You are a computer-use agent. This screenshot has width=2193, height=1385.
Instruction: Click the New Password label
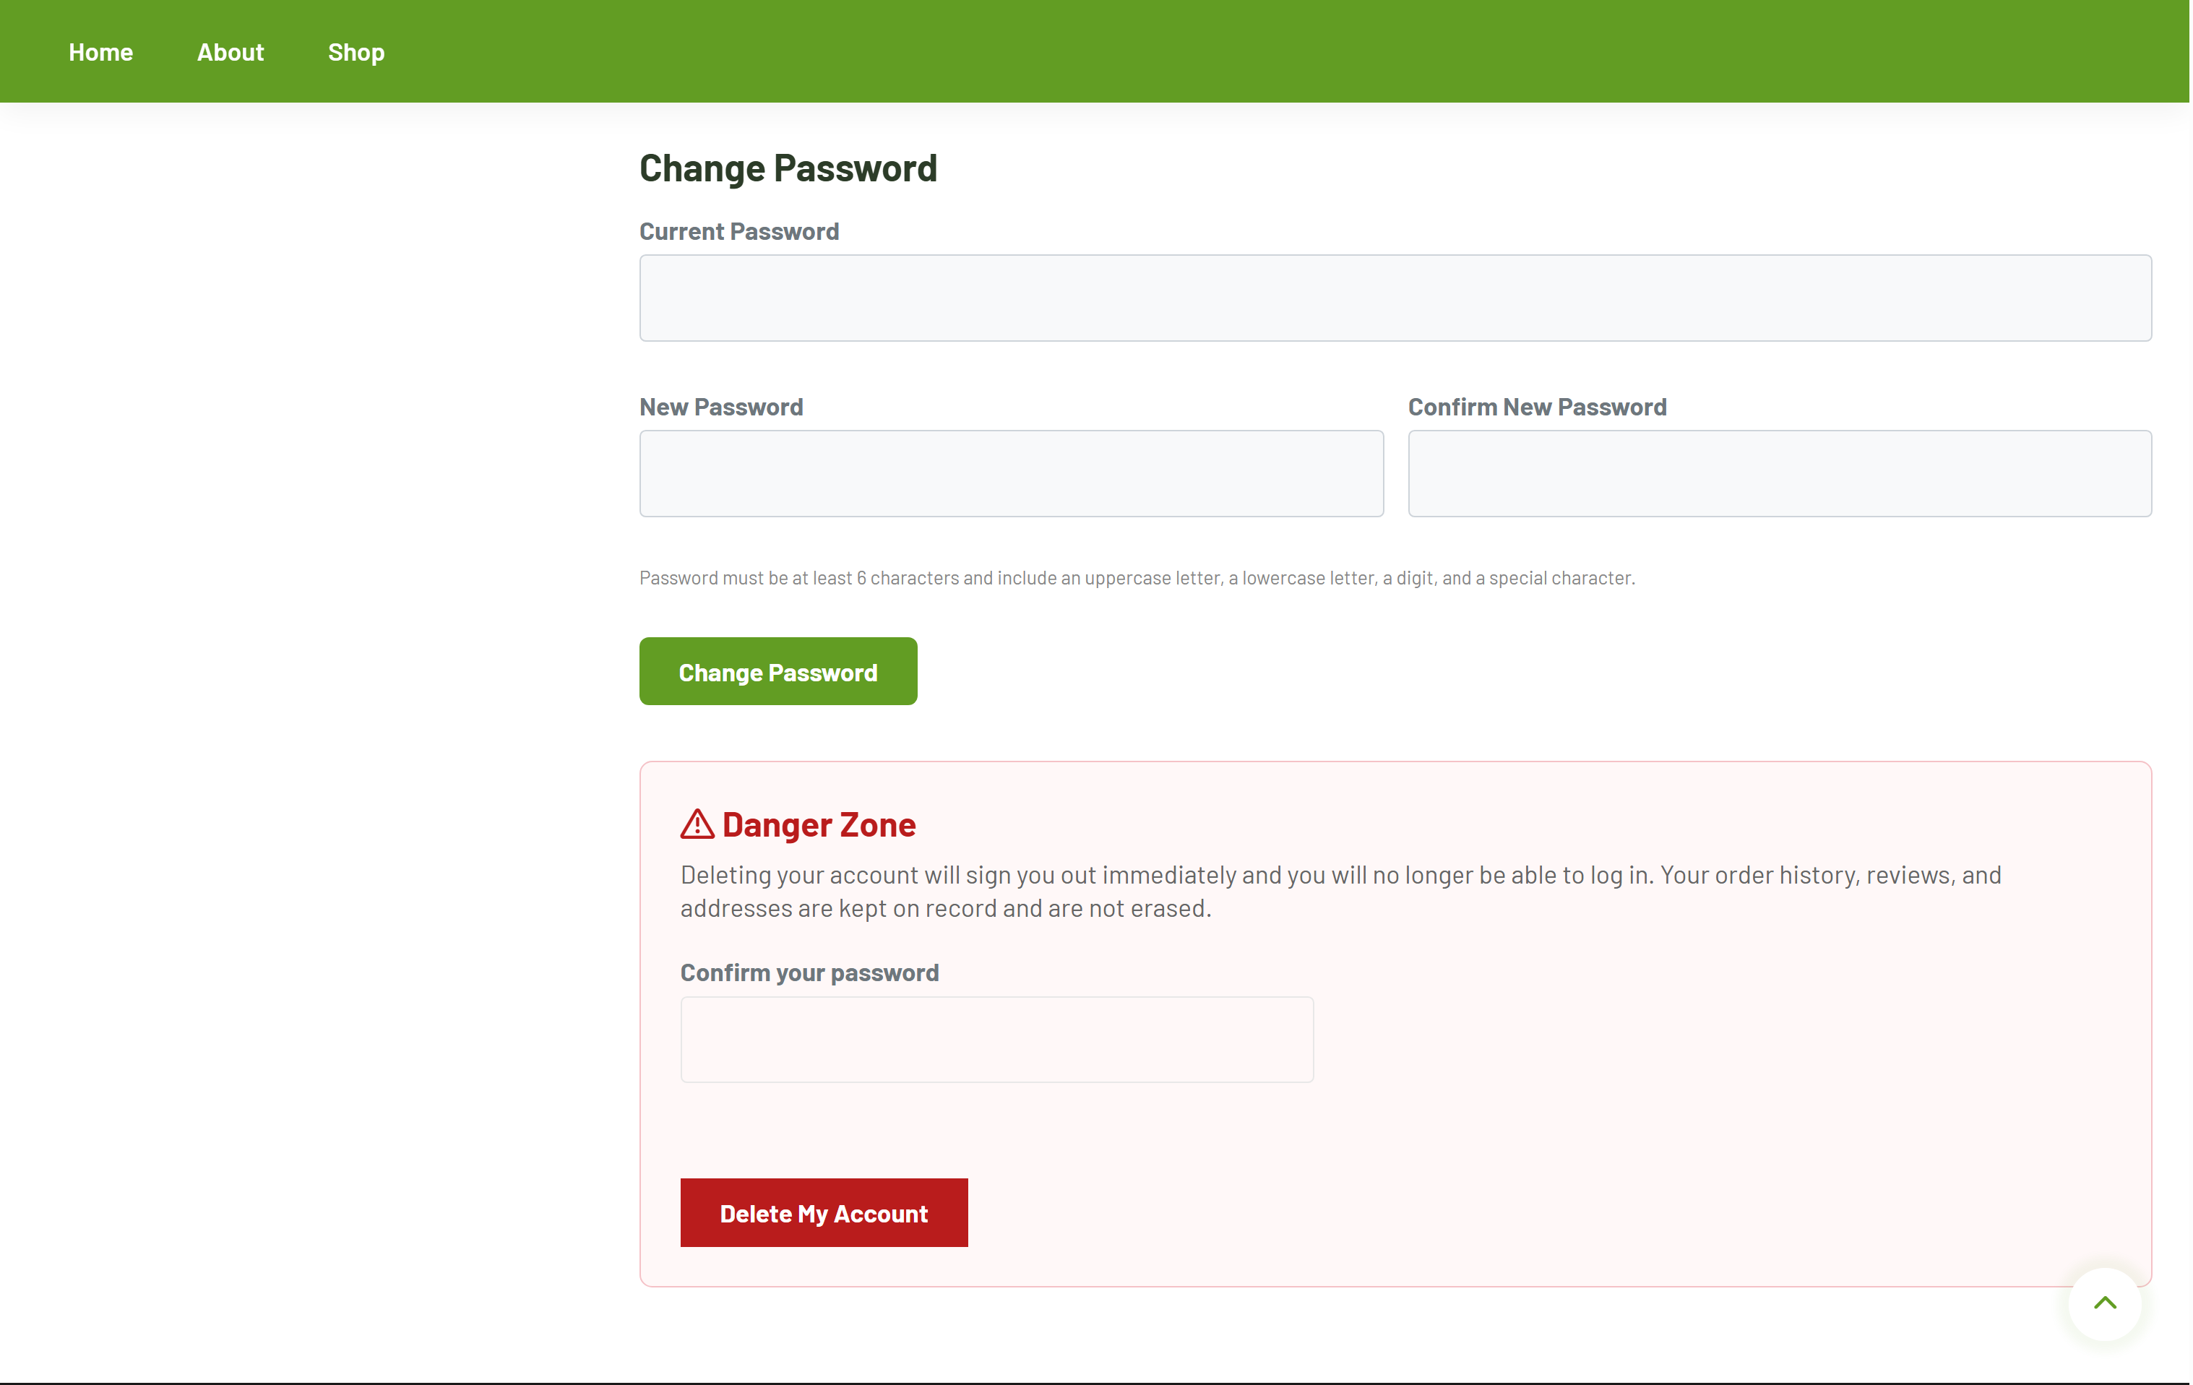[722, 407]
